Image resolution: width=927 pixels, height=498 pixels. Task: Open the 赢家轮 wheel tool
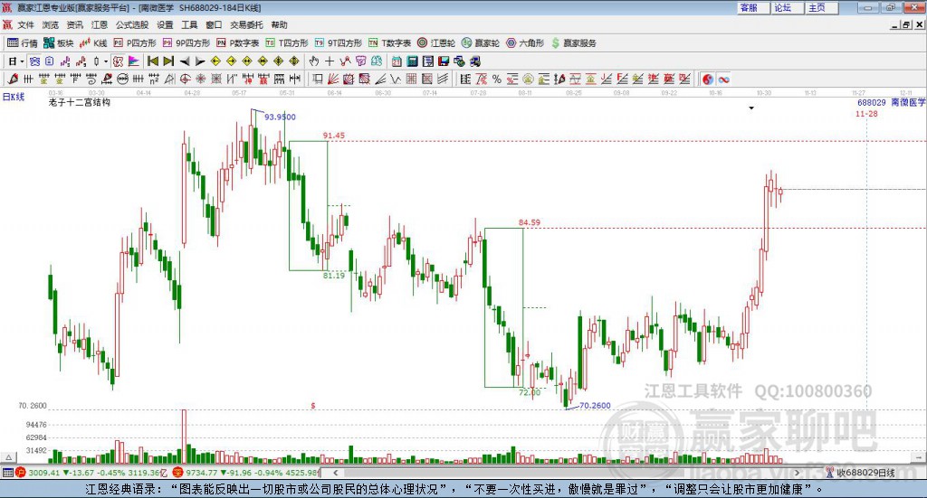point(481,43)
